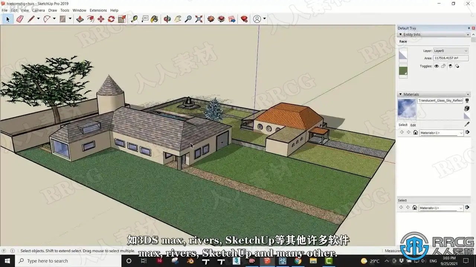The image size is (476, 267).
Task: Choose the Orbit camera tool
Action: [167, 19]
